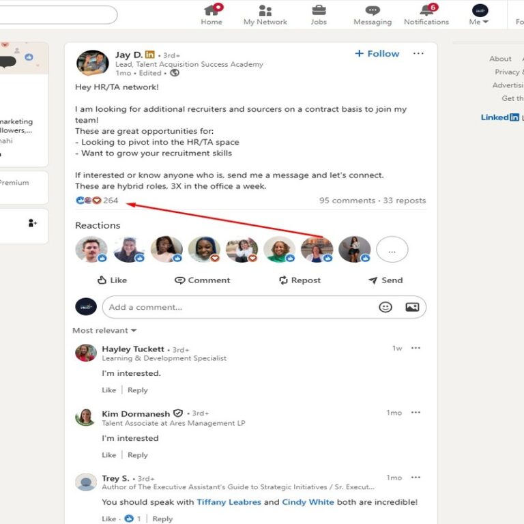524x524 pixels.
Task: Go to My Network icon
Action: pyautogui.click(x=265, y=11)
